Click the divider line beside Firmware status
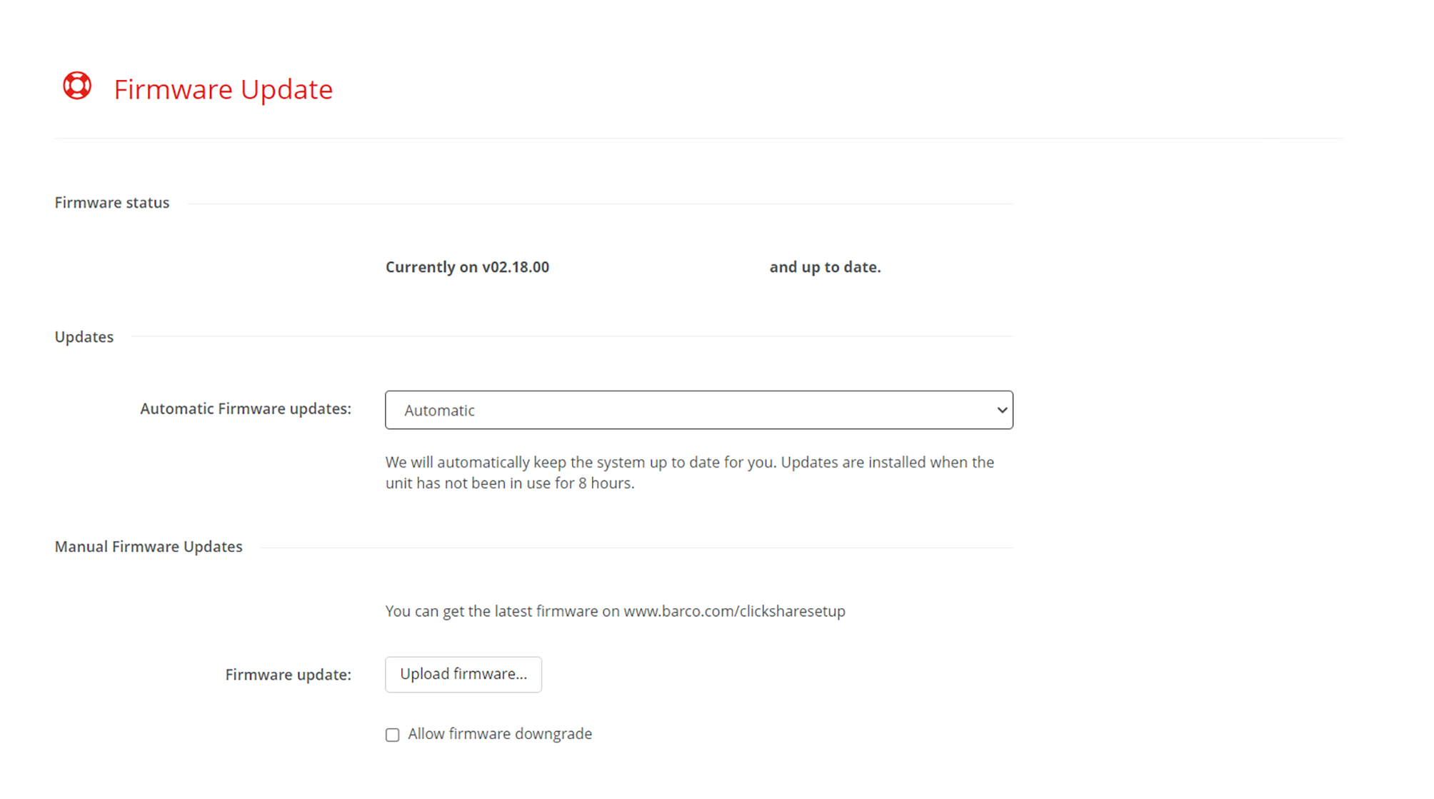 [598, 203]
